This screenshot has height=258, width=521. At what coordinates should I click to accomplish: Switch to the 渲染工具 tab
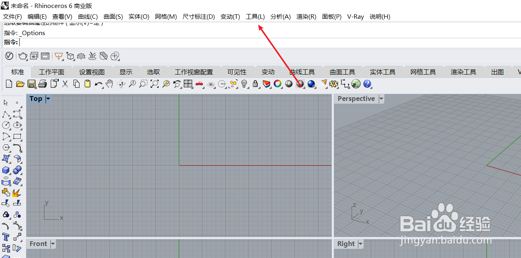pyautogui.click(x=463, y=72)
